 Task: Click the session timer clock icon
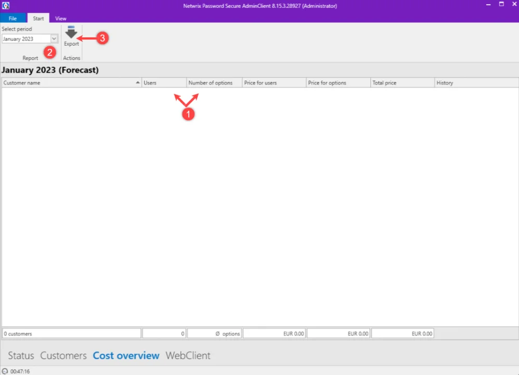tap(5, 371)
